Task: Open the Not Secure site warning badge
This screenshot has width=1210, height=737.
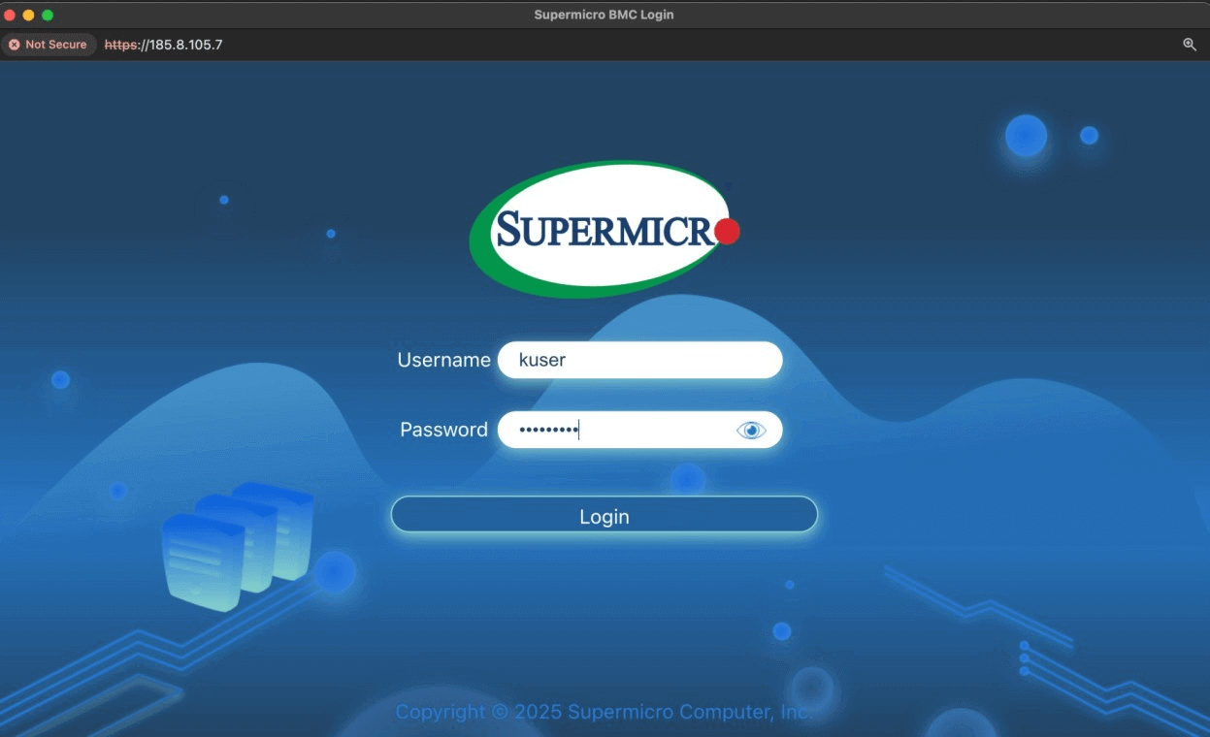Action: coord(49,45)
